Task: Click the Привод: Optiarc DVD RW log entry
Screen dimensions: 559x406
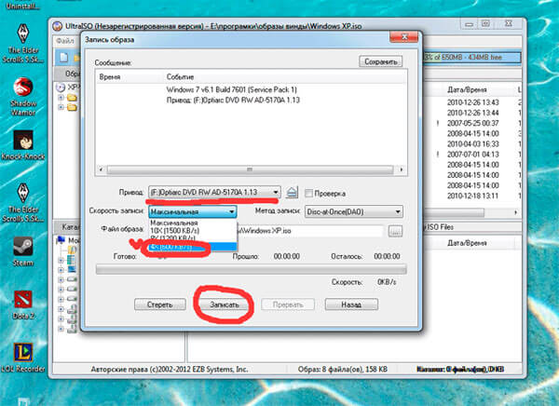Action: pyautogui.click(x=233, y=101)
